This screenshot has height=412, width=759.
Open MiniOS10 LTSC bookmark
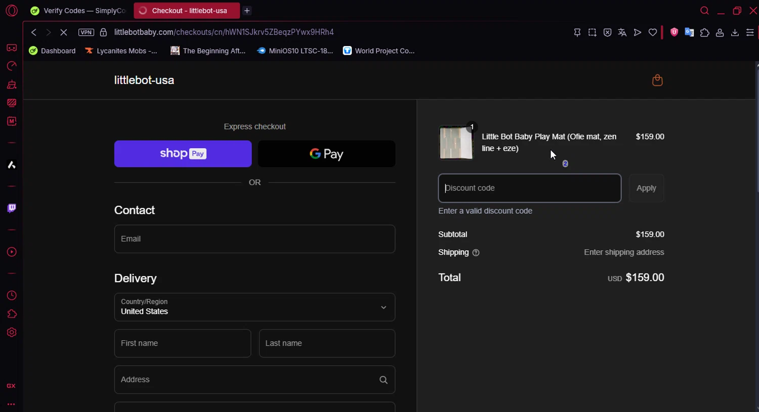(x=295, y=51)
